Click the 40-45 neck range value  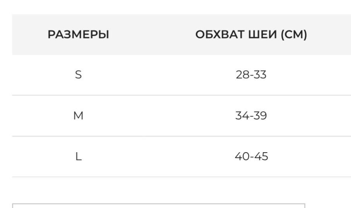[251, 157]
